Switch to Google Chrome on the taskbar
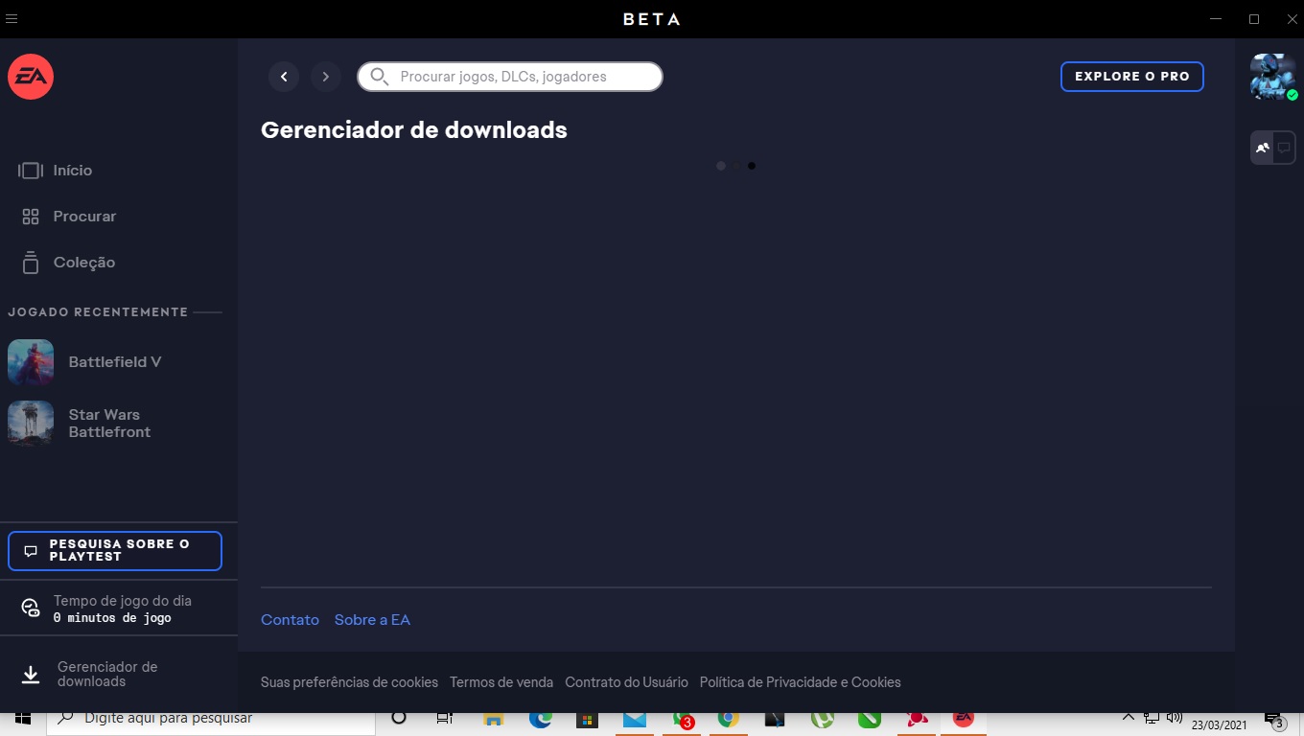Screen dimensions: 1304x736 tap(729, 720)
